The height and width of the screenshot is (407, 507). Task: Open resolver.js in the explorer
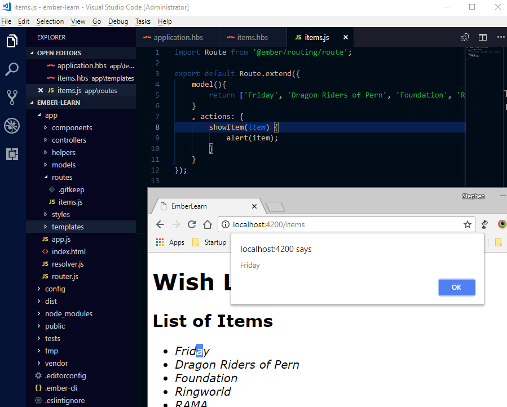[x=68, y=264]
